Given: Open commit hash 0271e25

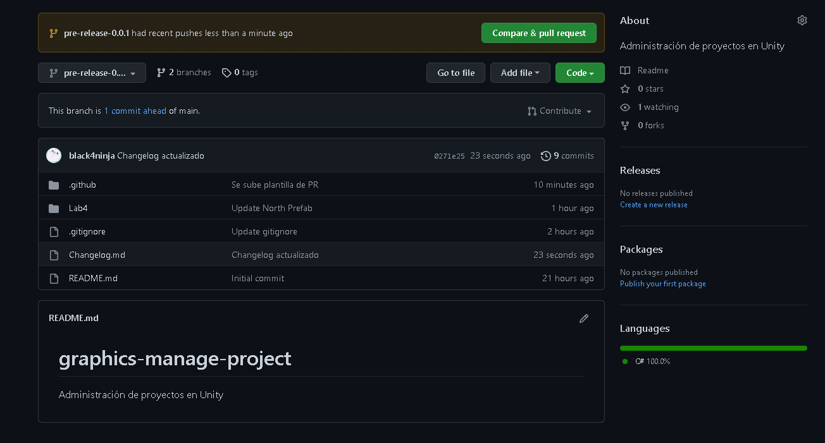Looking at the screenshot, I should (450, 156).
